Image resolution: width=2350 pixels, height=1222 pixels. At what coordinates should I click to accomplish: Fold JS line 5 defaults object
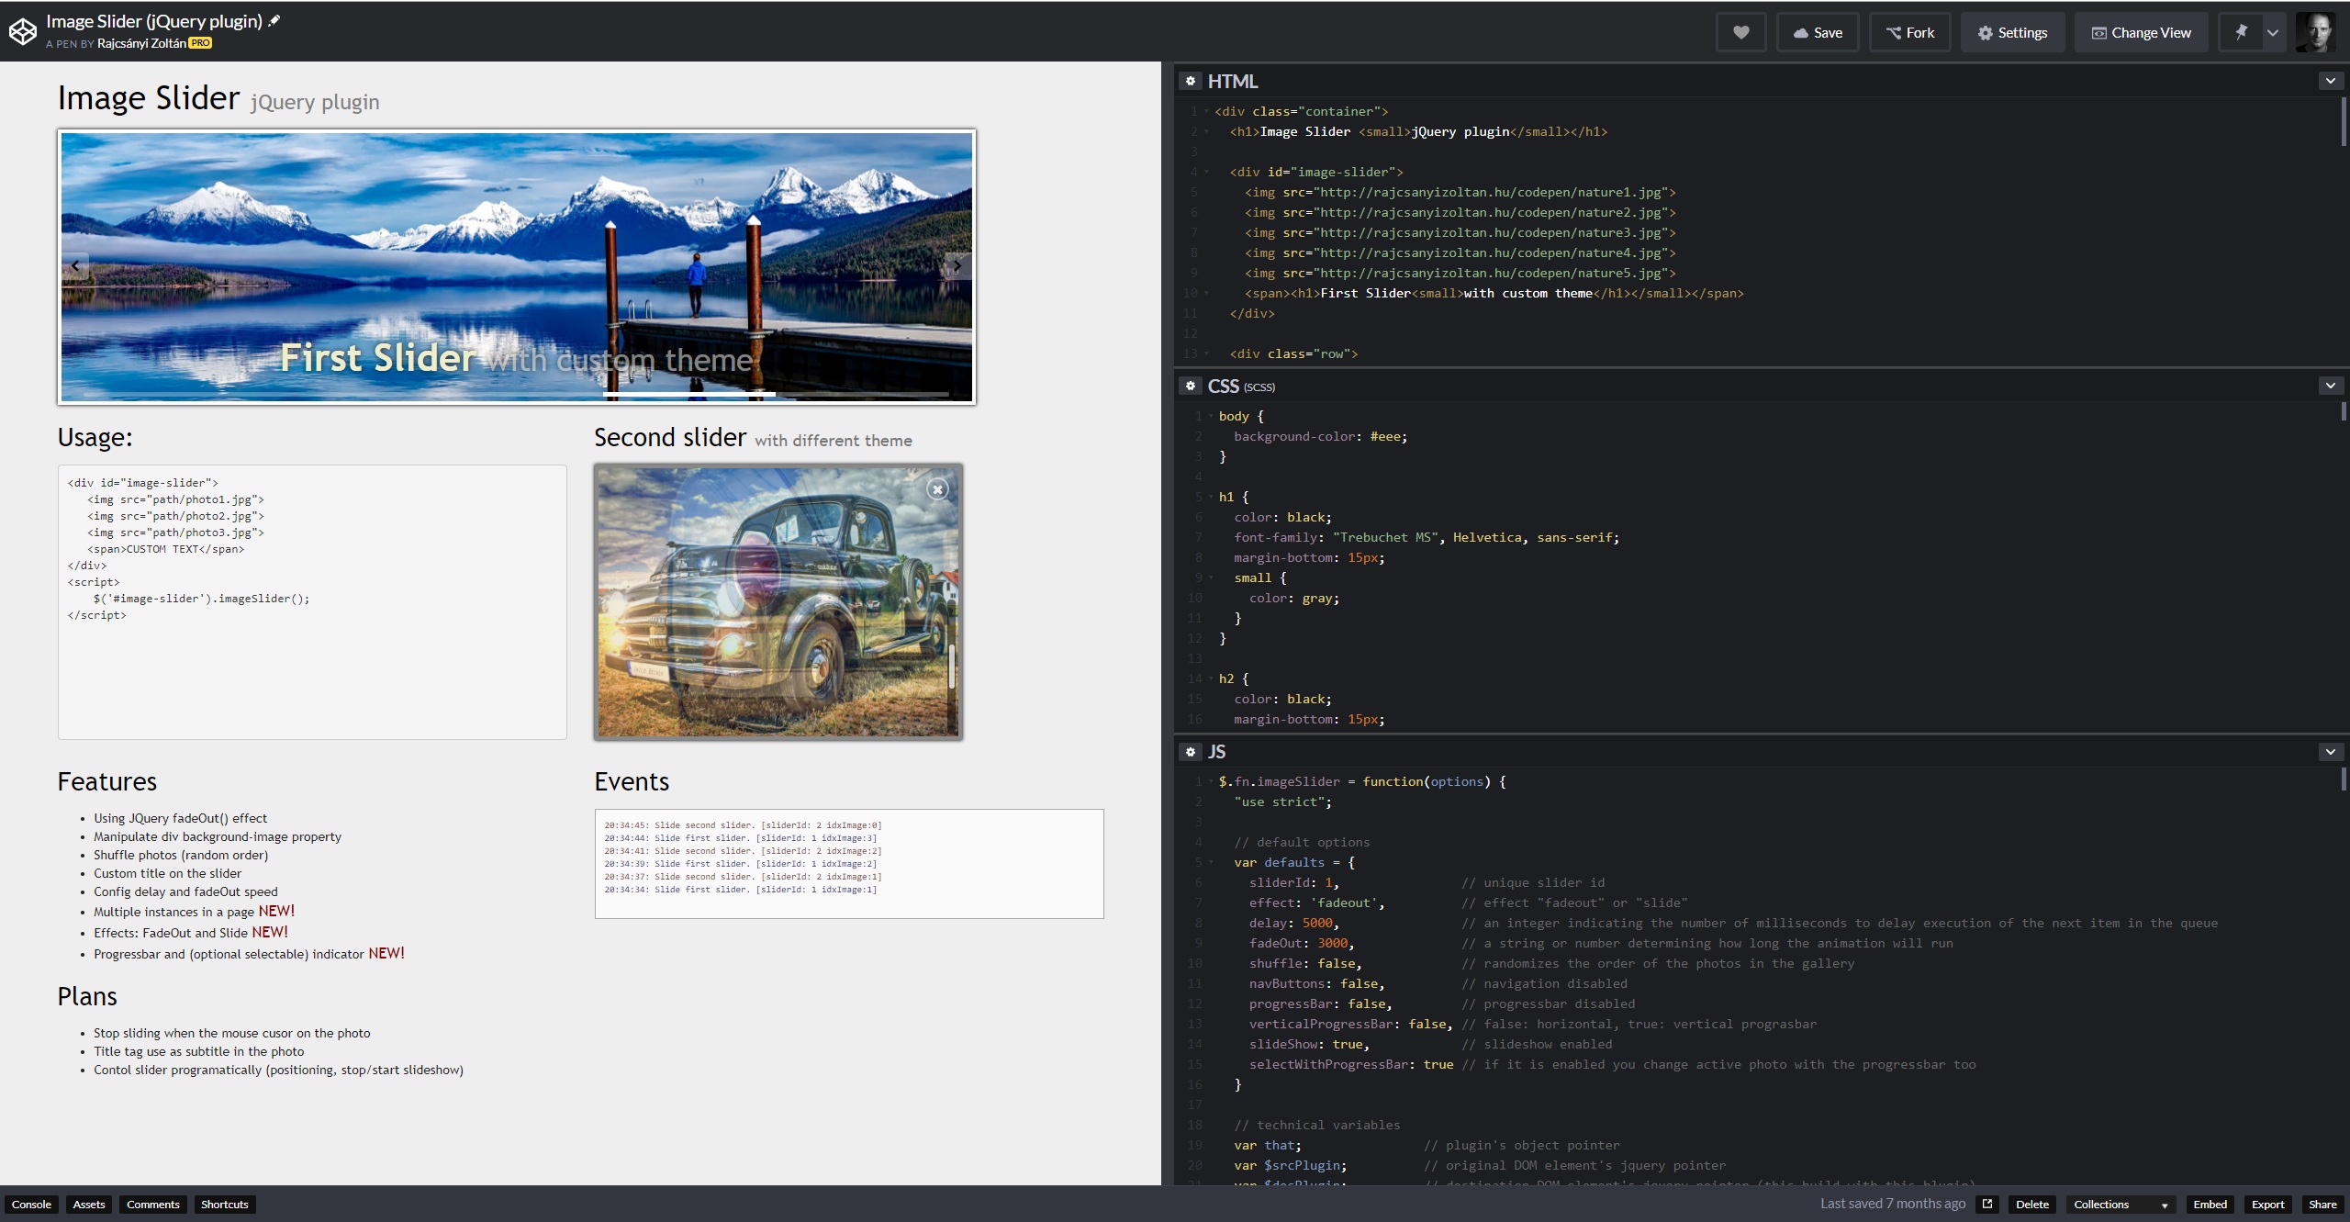pyautogui.click(x=1211, y=862)
